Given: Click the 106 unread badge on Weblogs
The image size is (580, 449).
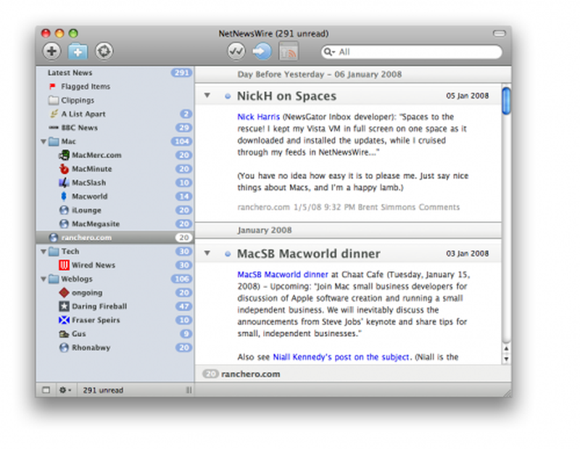Looking at the screenshot, I should [182, 279].
